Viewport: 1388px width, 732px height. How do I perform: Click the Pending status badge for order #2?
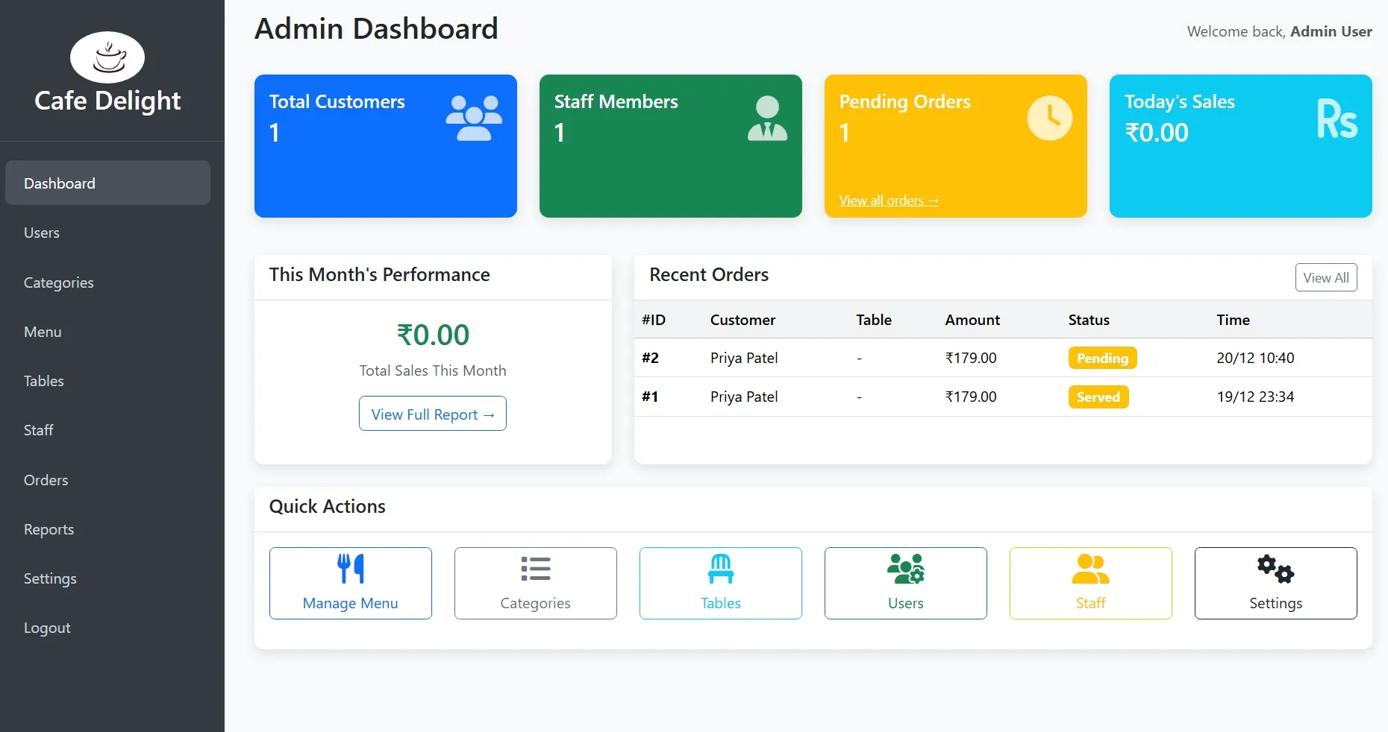1102,358
